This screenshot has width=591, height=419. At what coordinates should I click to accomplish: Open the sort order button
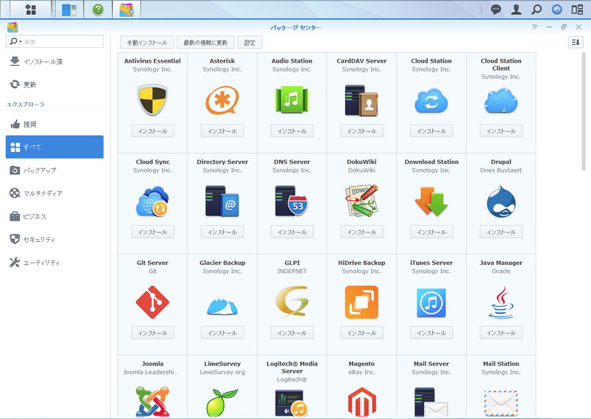(x=575, y=42)
